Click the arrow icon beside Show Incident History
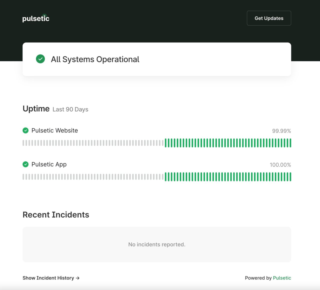The image size is (320, 290). [77, 278]
